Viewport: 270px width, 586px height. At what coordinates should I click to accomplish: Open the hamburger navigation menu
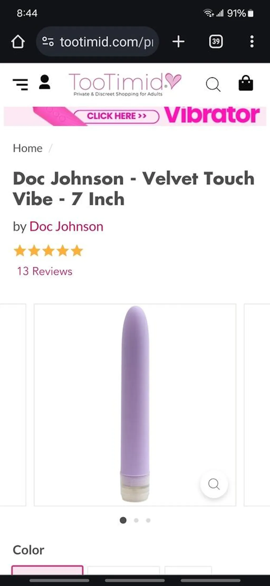click(20, 84)
